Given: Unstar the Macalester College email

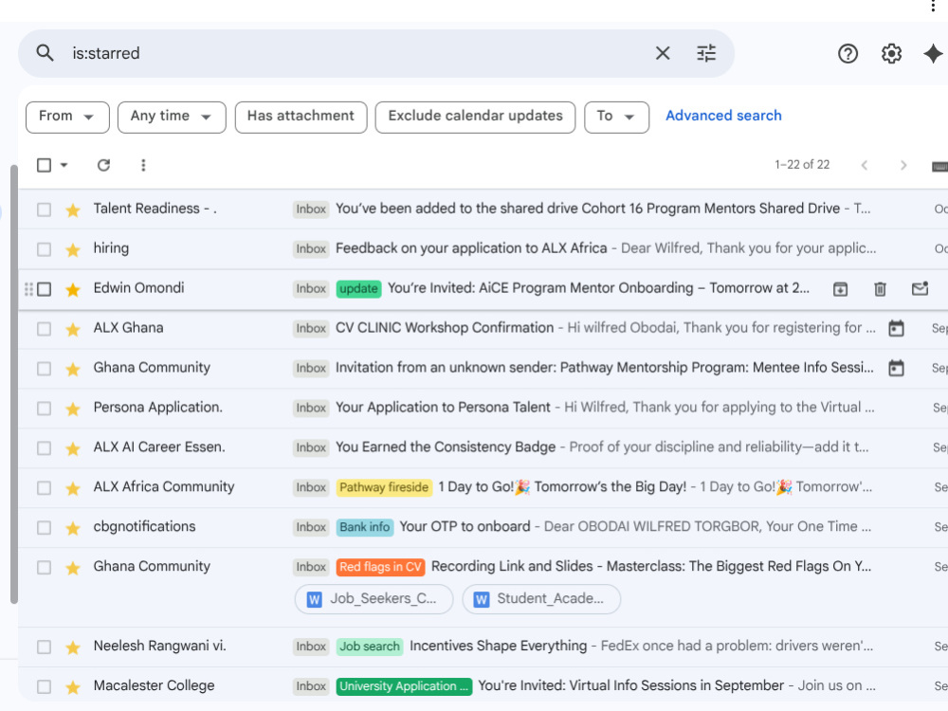Looking at the screenshot, I should (x=73, y=686).
